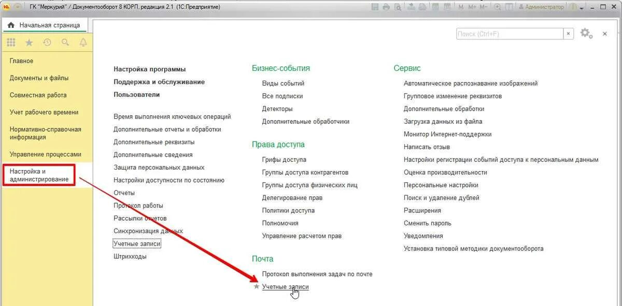Viewport: 622px width, 306px height.
Task: Open Поиск и удаление дублей
Action: pyautogui.click(x=442, y=198)
